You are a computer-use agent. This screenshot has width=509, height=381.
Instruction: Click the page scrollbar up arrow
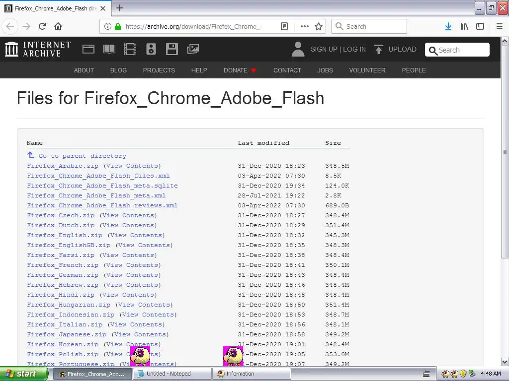(505, 41)
